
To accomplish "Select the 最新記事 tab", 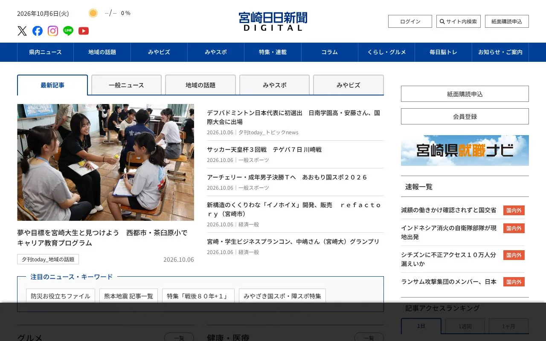I will tap(52, 85).
